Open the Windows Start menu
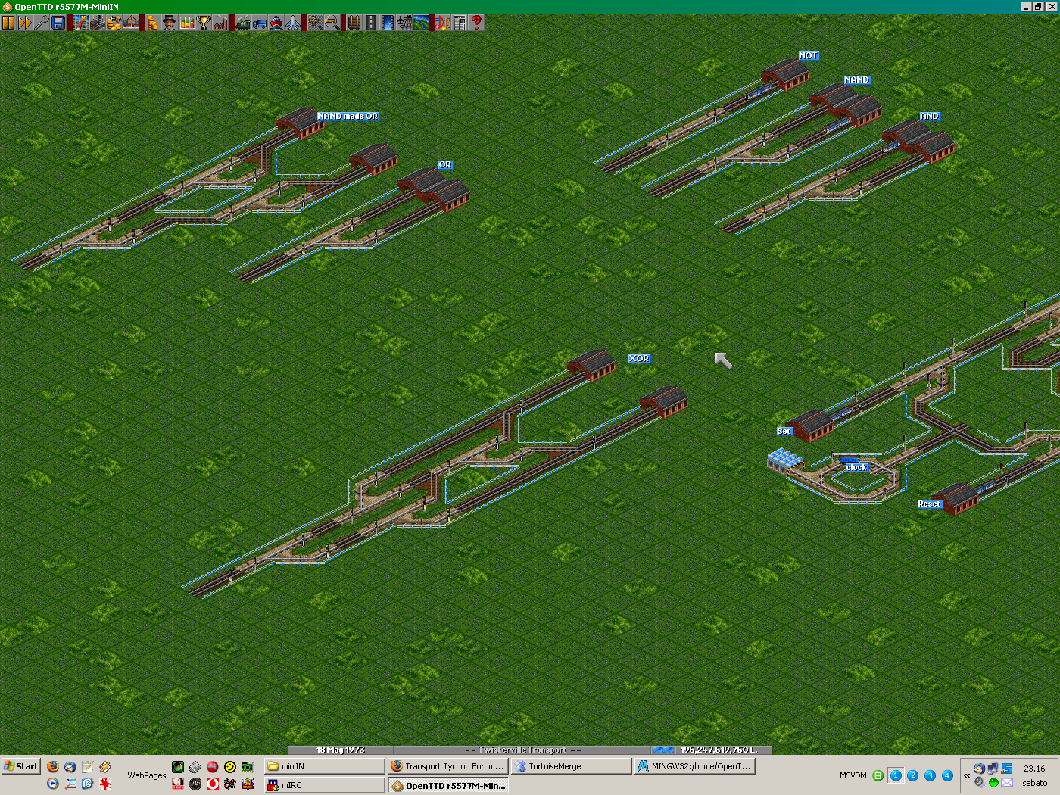The width and height of the screenshot is (1060, 795). 20,765
